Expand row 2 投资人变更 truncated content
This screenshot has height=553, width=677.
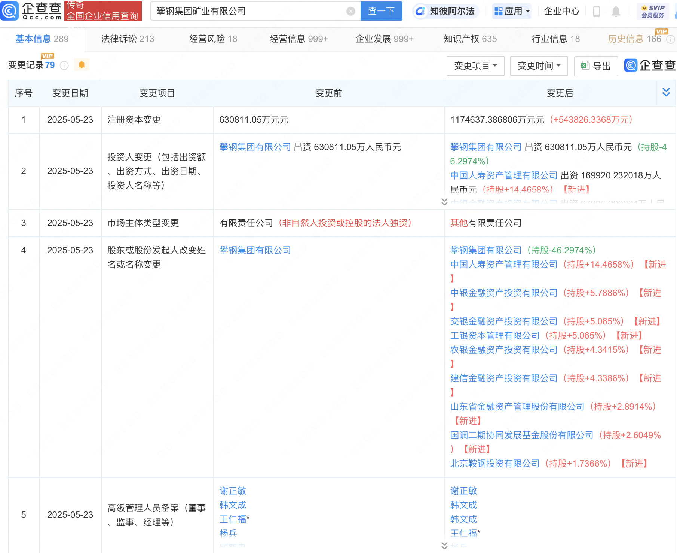444,202
